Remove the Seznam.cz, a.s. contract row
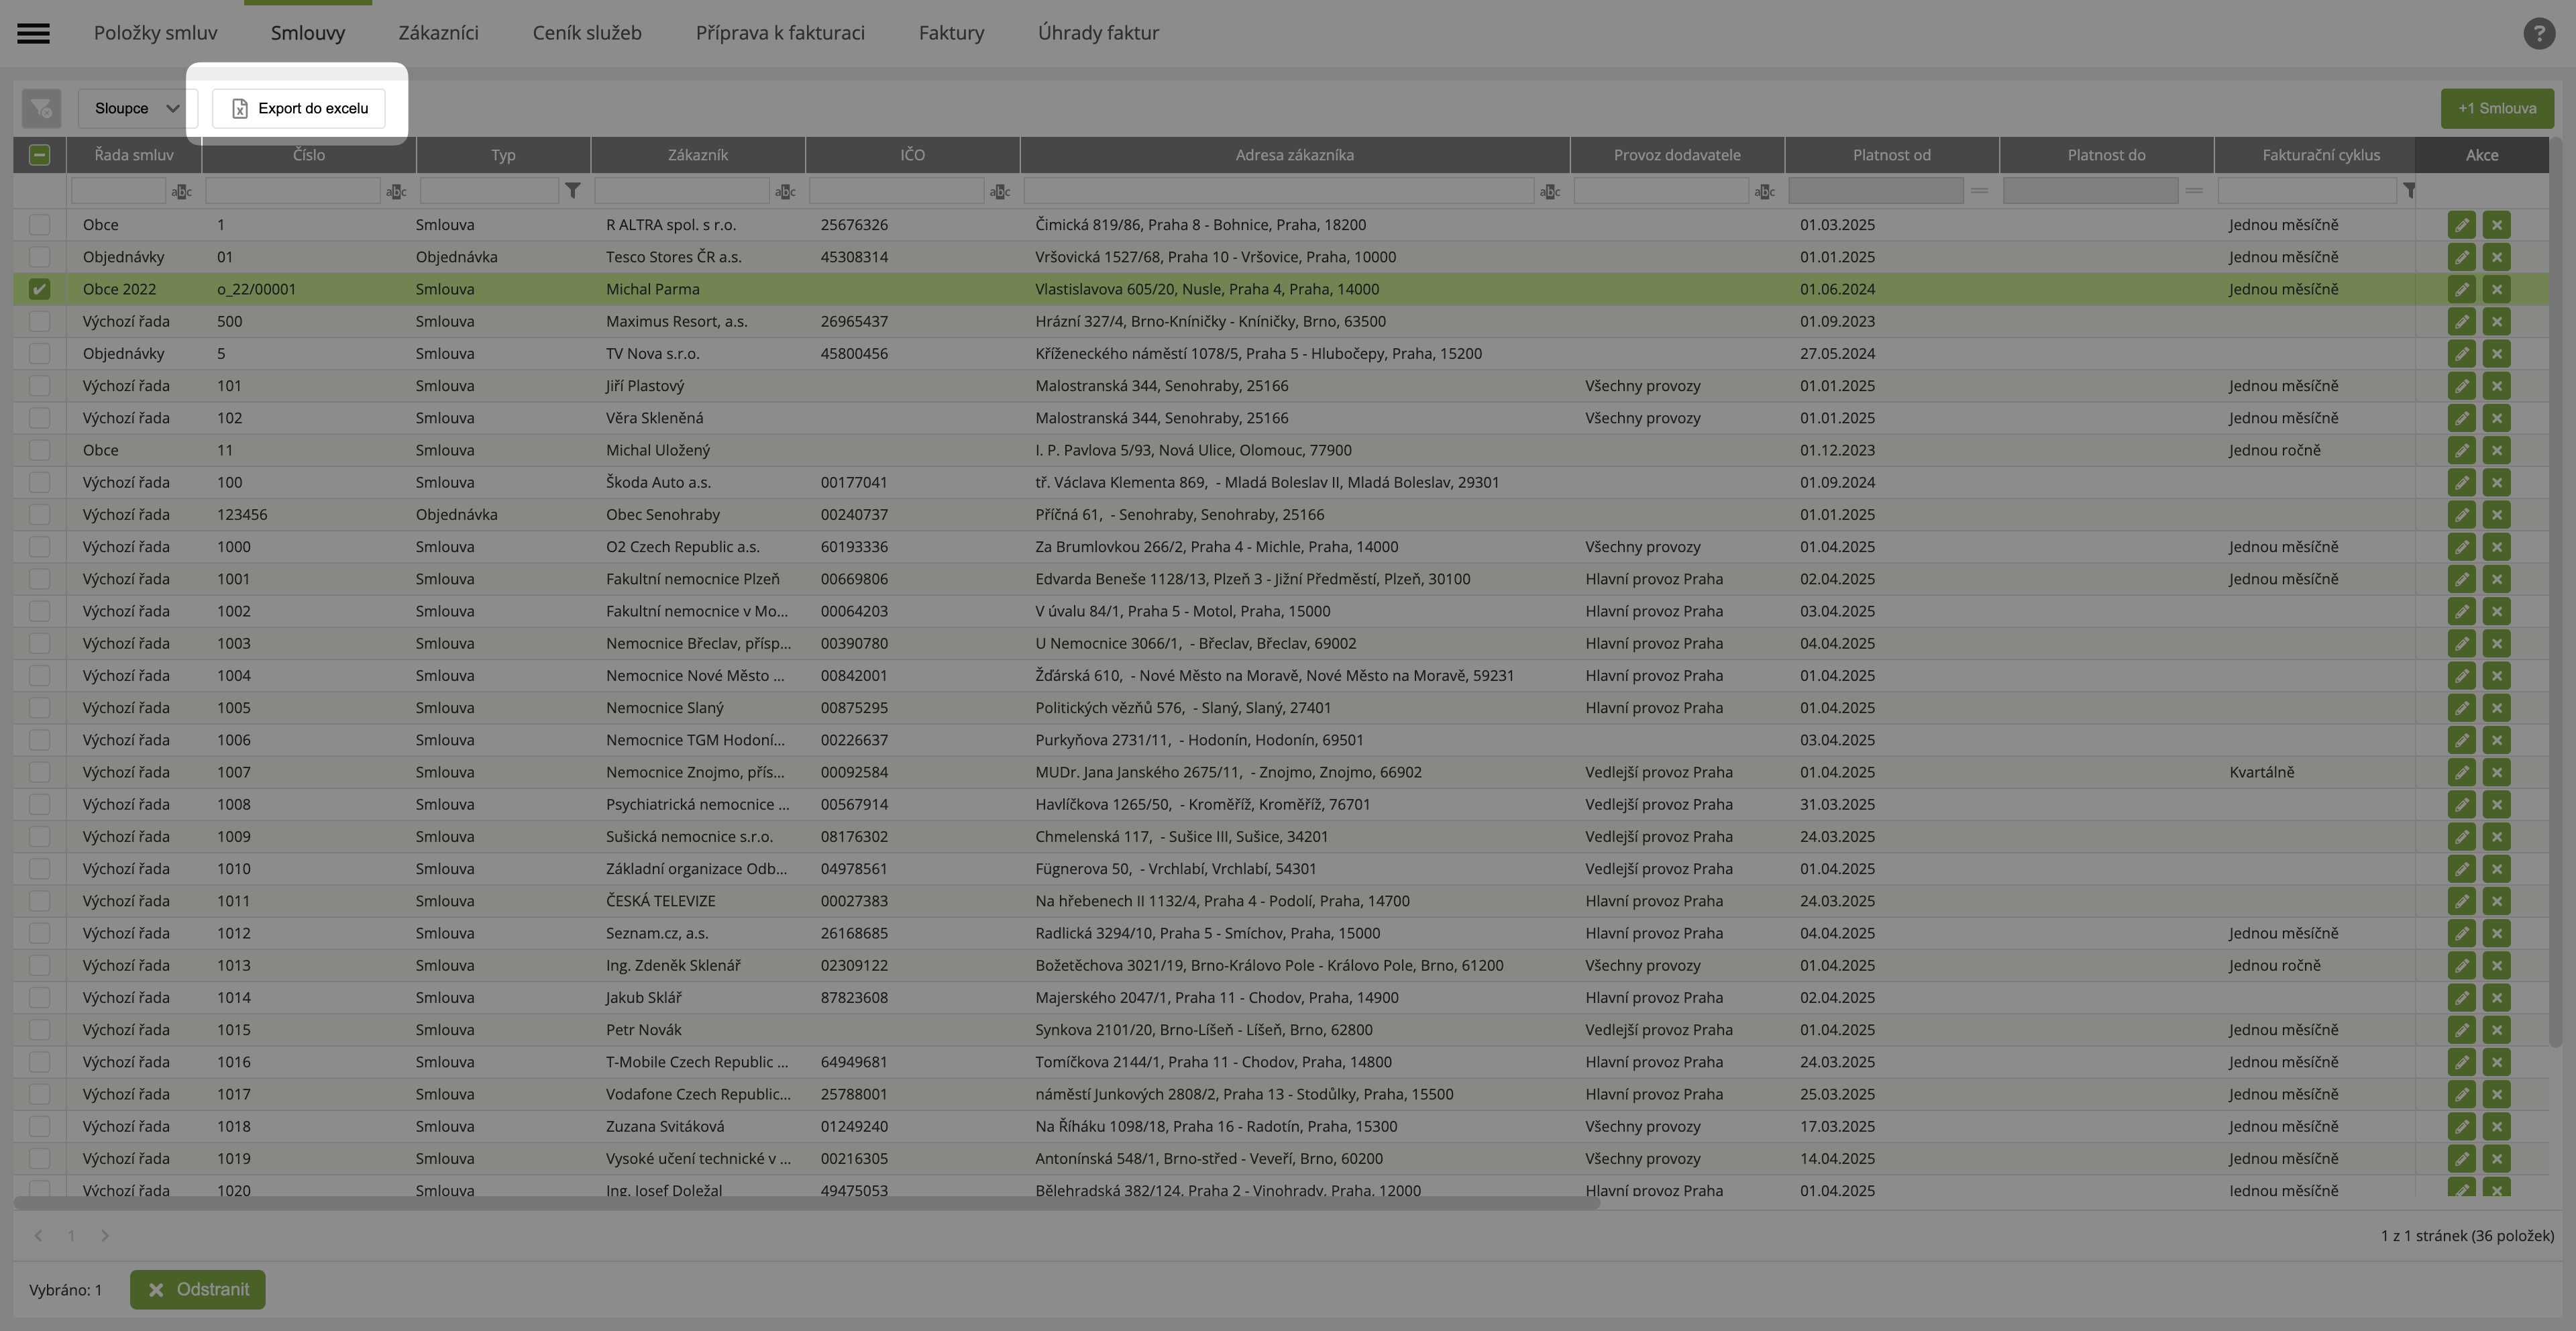The image size is (2576, 1331). pos(2496,933)
